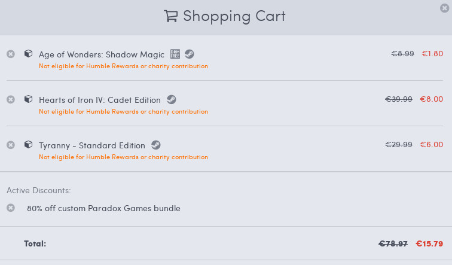Screen dimensions: 452x265
Task: Click the 80% off custom Paradox Games bundle text
Action: pyautogui.click(x=103, y=208)
